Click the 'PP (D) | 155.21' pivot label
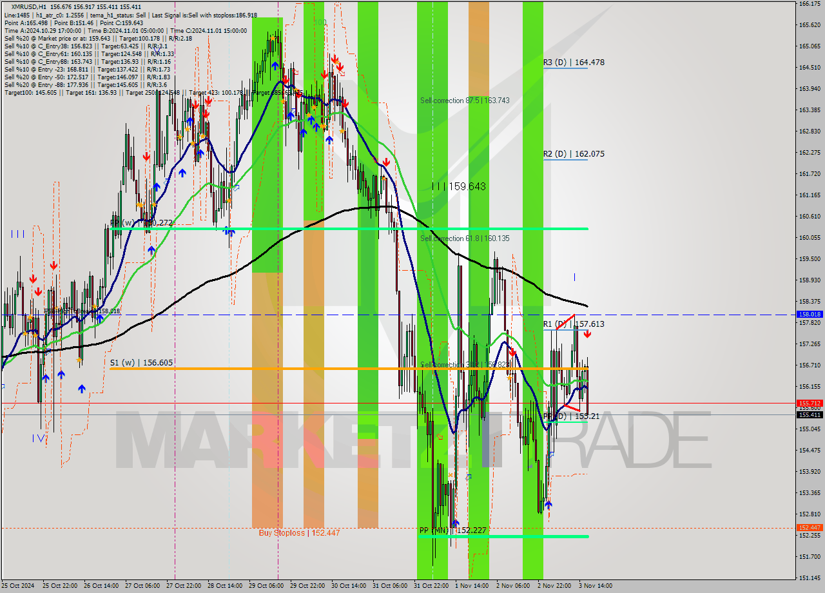The height and width of the screenshot is (593, 825). click(572, 416)
